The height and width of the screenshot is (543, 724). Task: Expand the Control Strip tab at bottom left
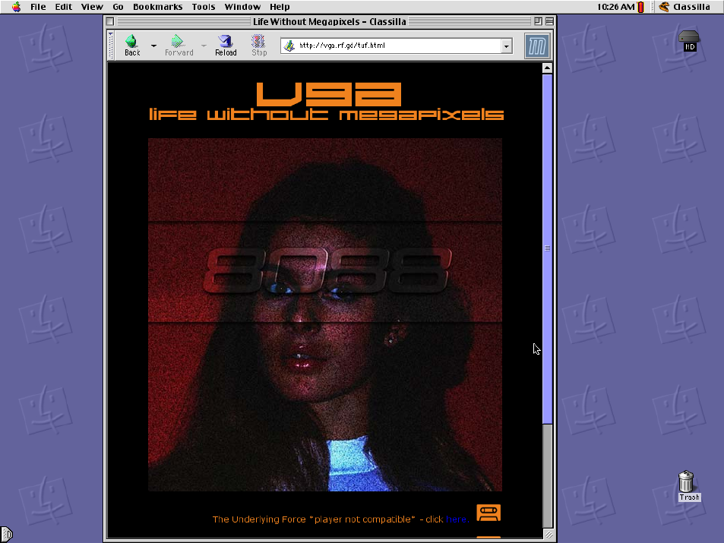pos(6,534)
